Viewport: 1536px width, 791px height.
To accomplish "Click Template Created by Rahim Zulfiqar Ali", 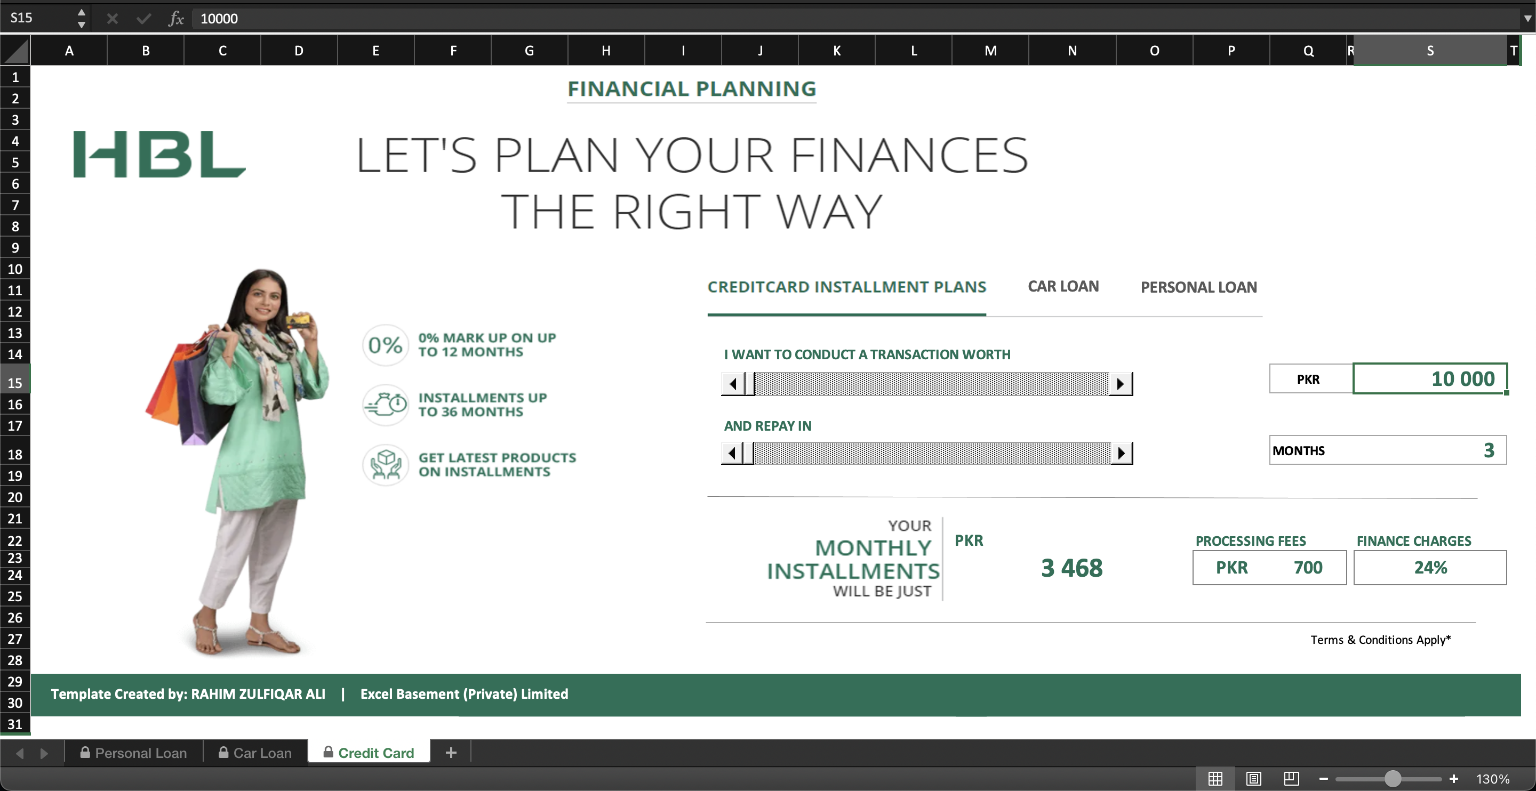I will coord(188,694).
